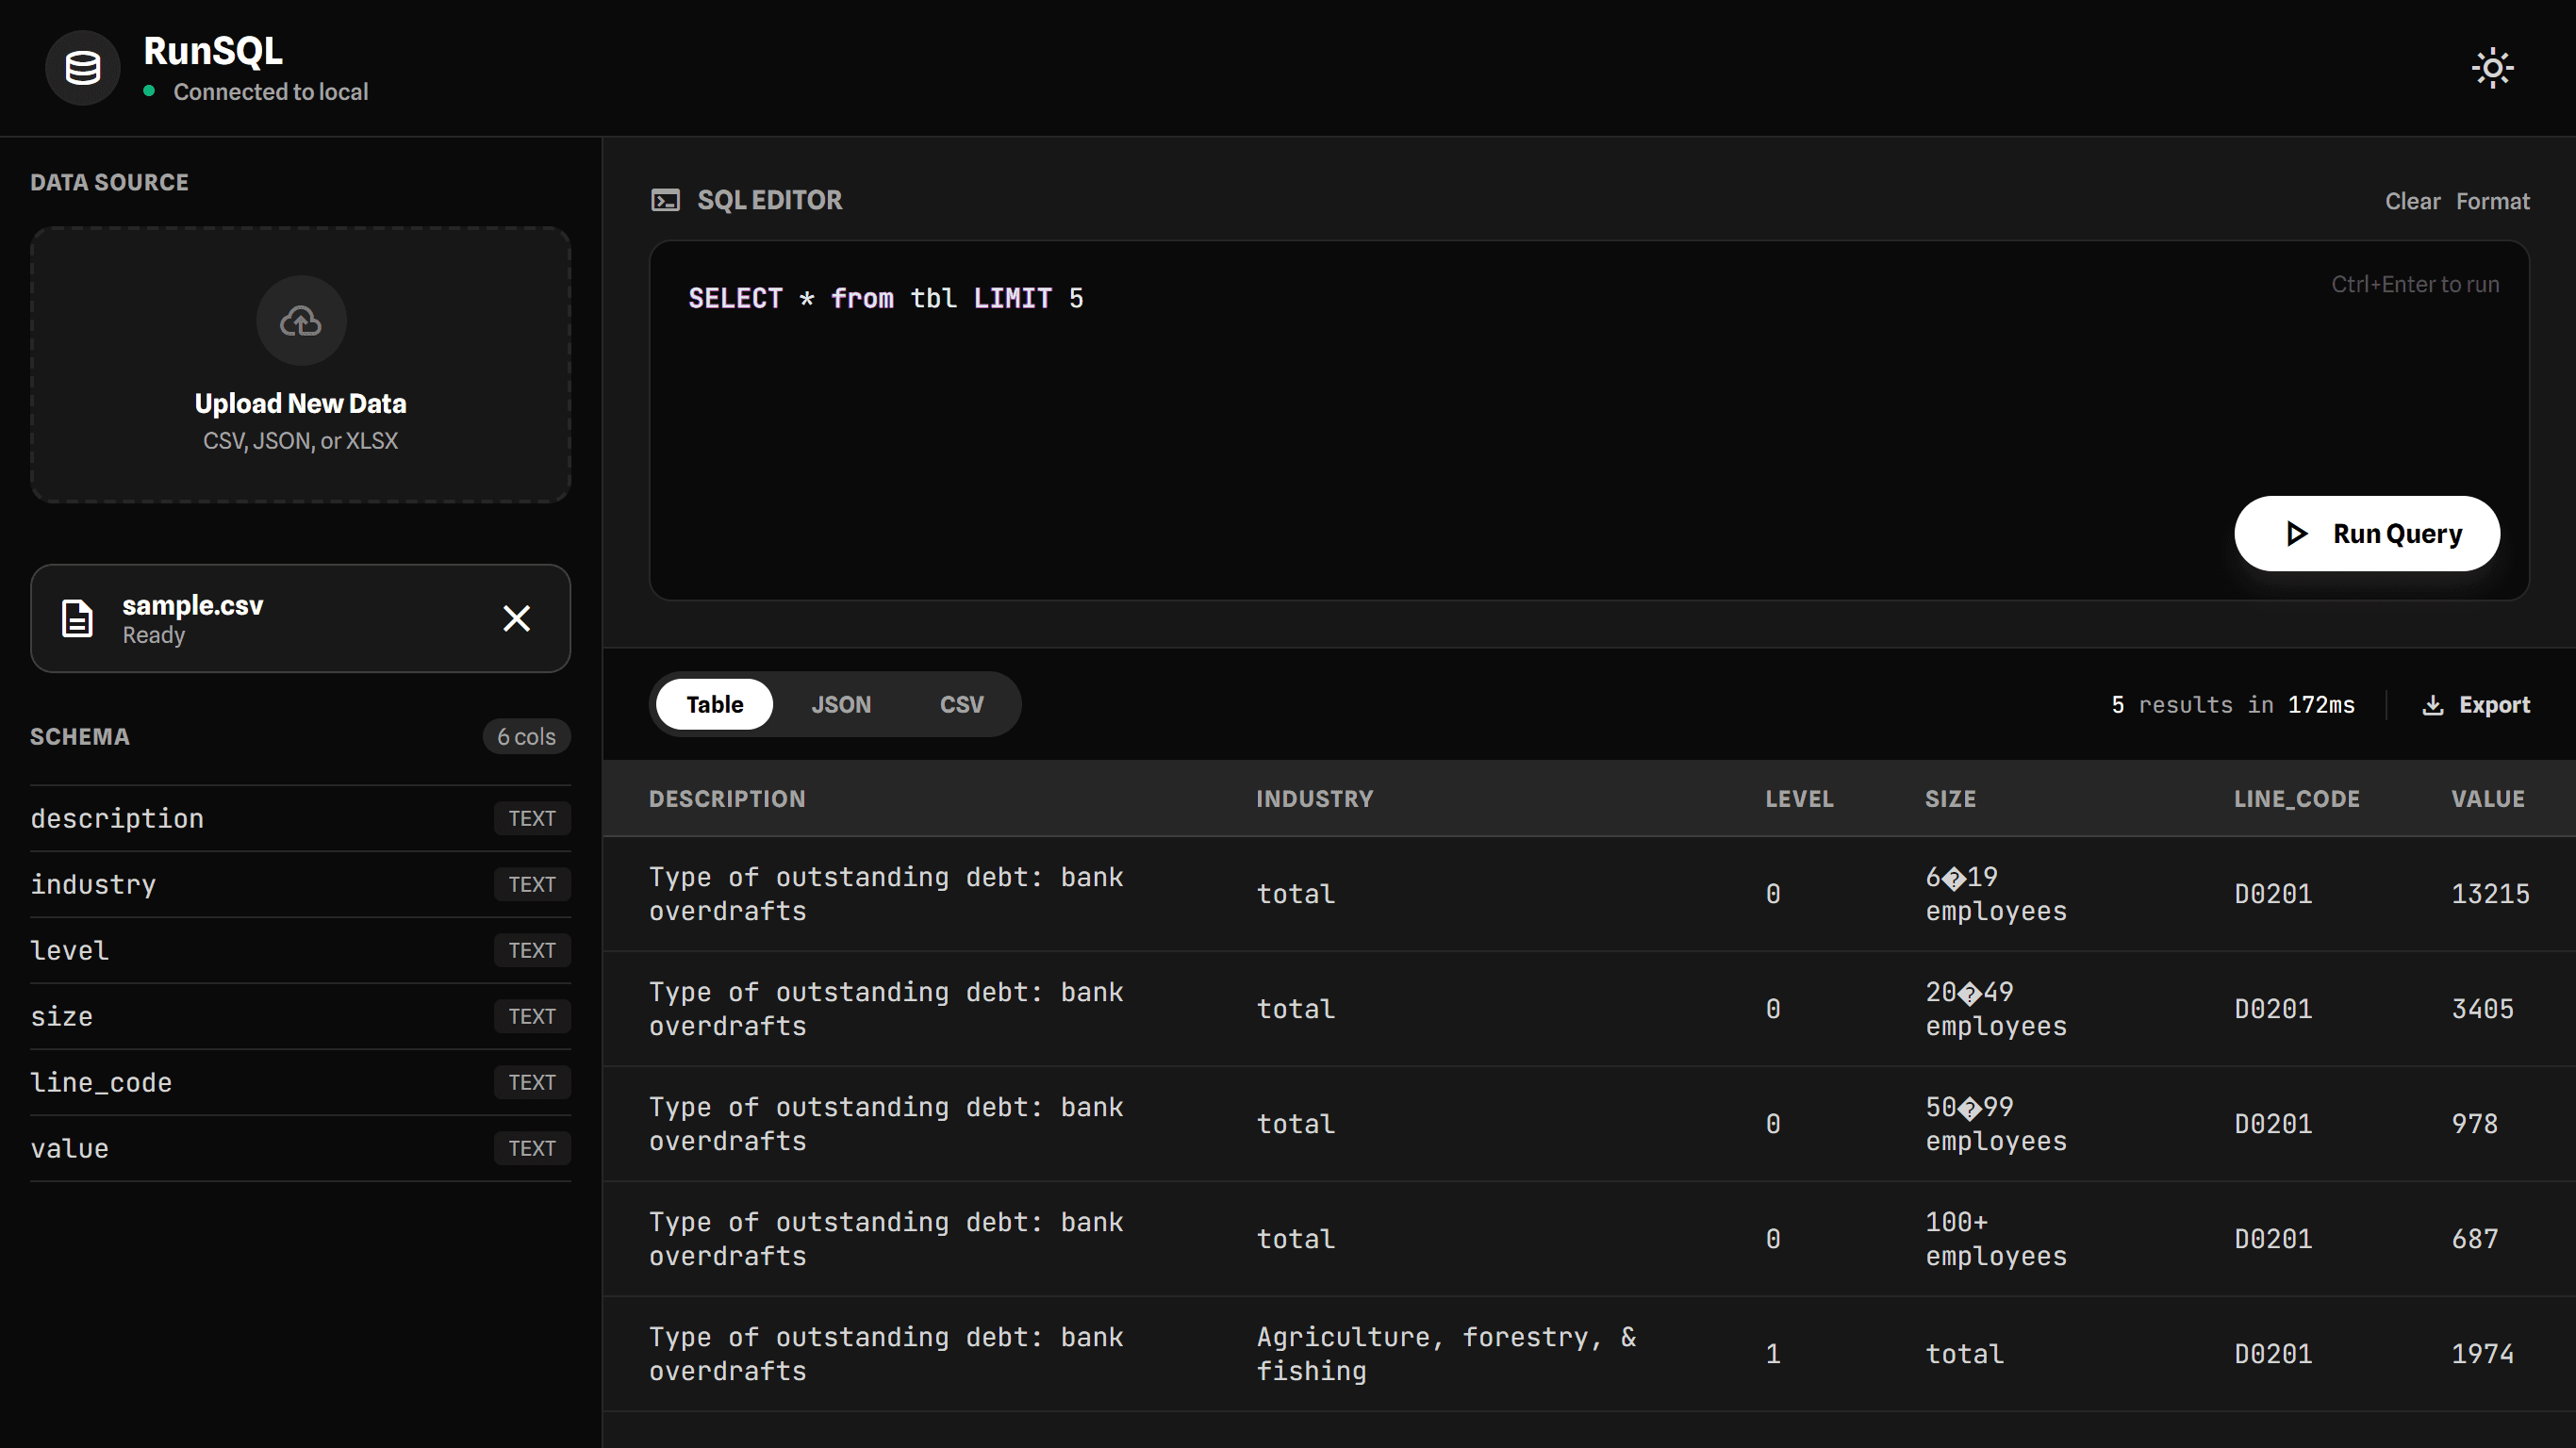This screenshot has height=1448, width=2576.
Task: Click value cell 1974
Action: 2482,1354
